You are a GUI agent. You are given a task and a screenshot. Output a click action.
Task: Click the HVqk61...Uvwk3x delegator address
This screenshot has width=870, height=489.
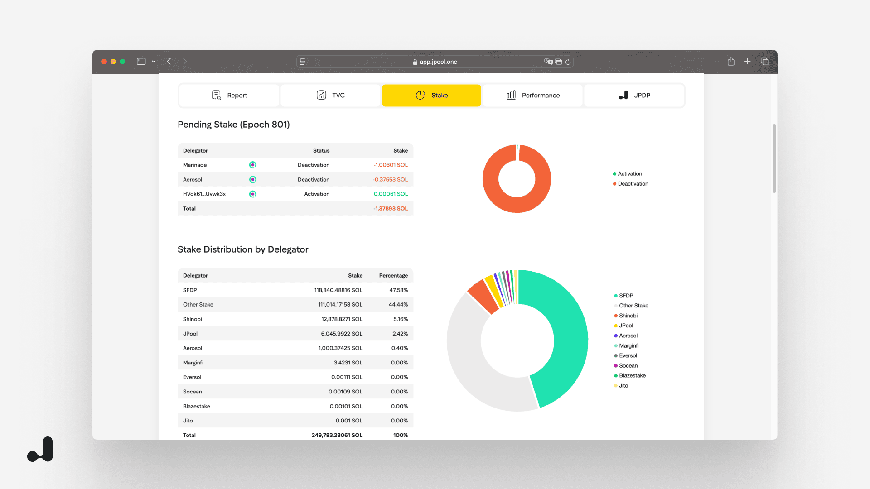click(204, 194)
